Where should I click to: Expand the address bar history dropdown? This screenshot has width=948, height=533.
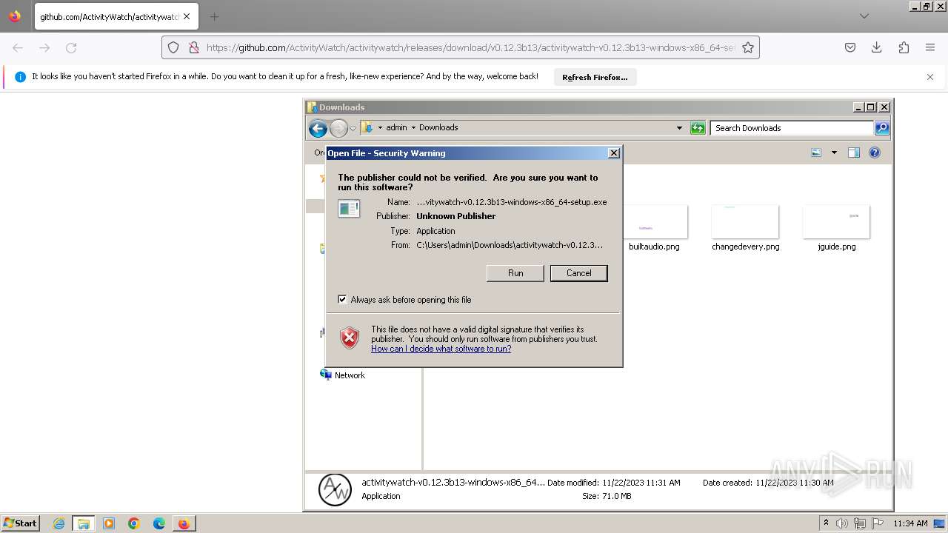coord(679,128)
